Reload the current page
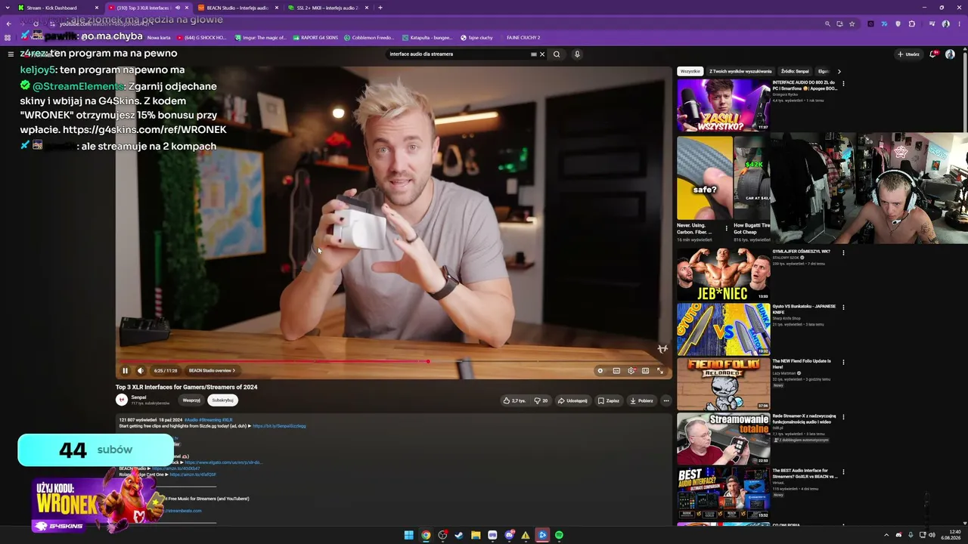 coord(36,23)
